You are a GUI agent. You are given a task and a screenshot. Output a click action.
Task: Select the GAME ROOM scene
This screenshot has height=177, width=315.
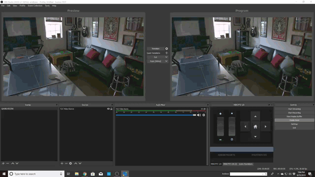[x=29, y=109]
